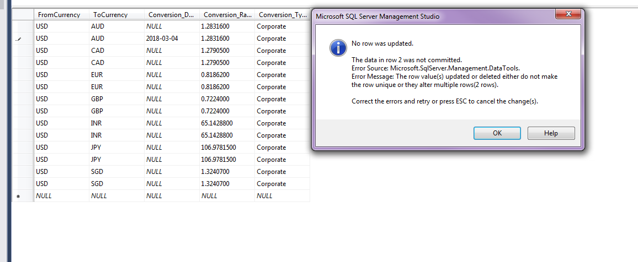Click the dialog title bar text
638x262 pixels.
377,17
